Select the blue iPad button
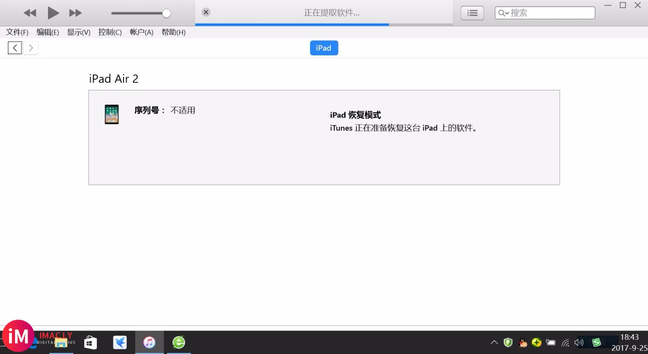This screenshot has height=354, width=648. tap(324, 48)
